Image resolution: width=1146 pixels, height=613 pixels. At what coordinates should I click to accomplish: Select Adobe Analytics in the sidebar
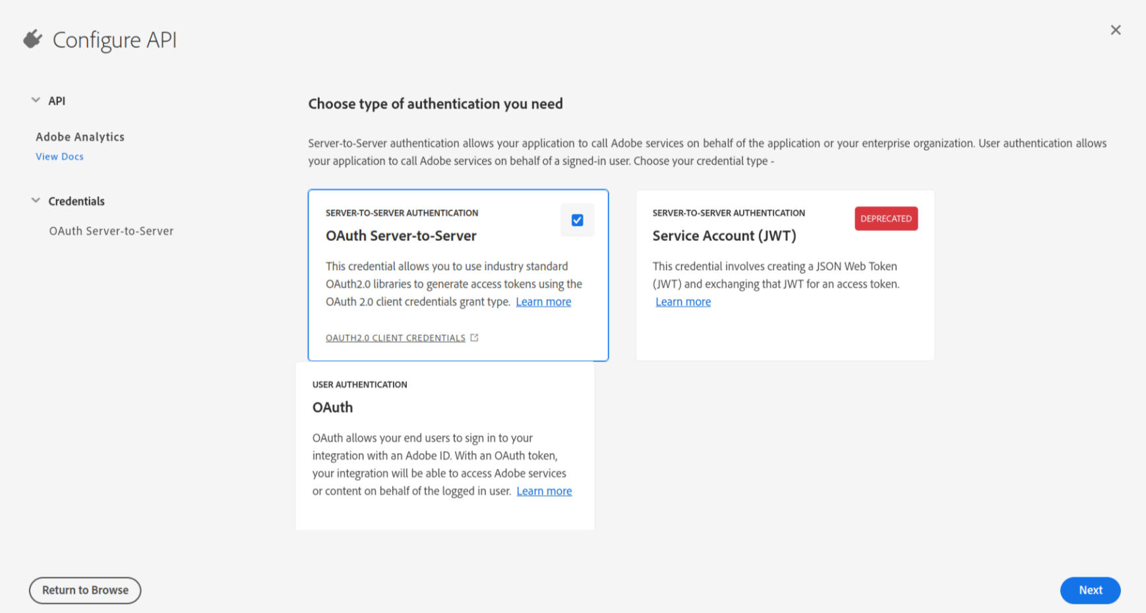pyautogui.click(x=80, y=137)
